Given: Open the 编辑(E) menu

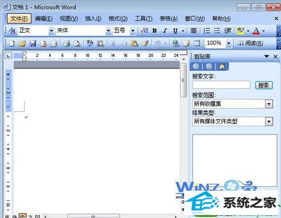Looking at the screenshot, I should tap(43, 18).
